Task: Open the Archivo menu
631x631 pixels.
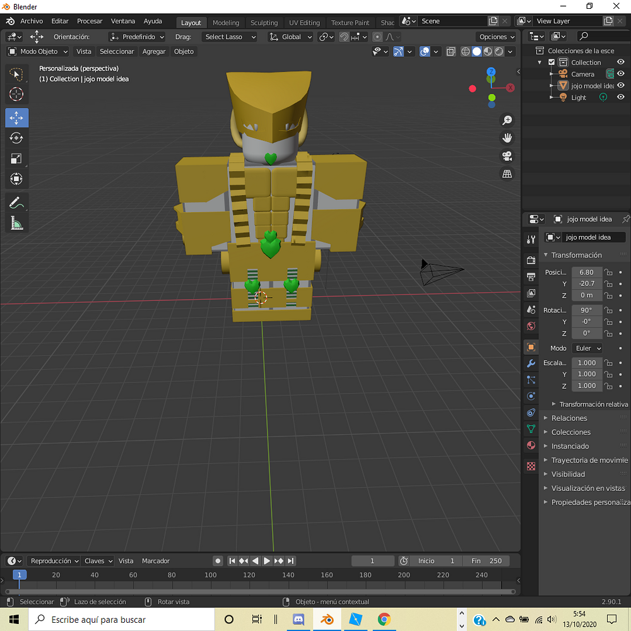Action: [32, 21]
